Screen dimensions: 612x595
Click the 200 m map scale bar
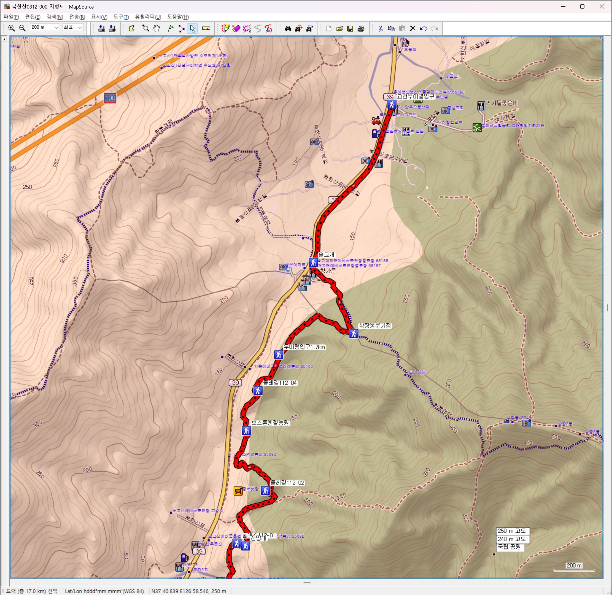[574, 567]
